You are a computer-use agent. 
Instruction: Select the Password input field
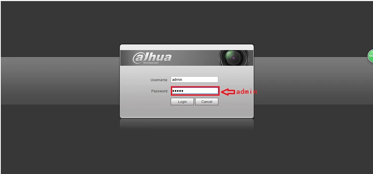pyautogui.click(x=195, y=91)
